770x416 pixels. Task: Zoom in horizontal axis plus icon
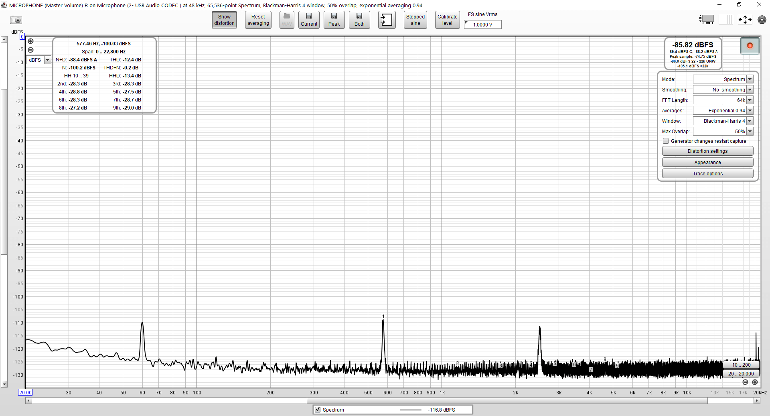coord(755,382)
